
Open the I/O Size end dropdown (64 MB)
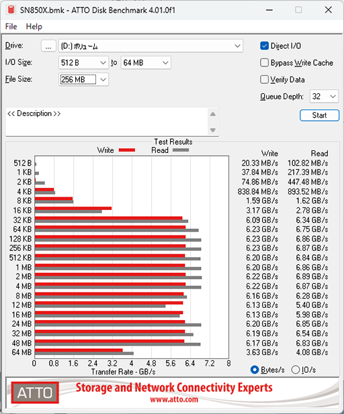pos(146,63)
